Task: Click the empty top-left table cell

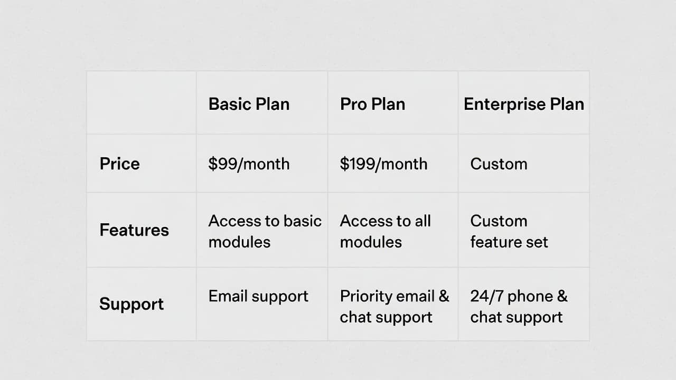Action: [x=142, y=102]
